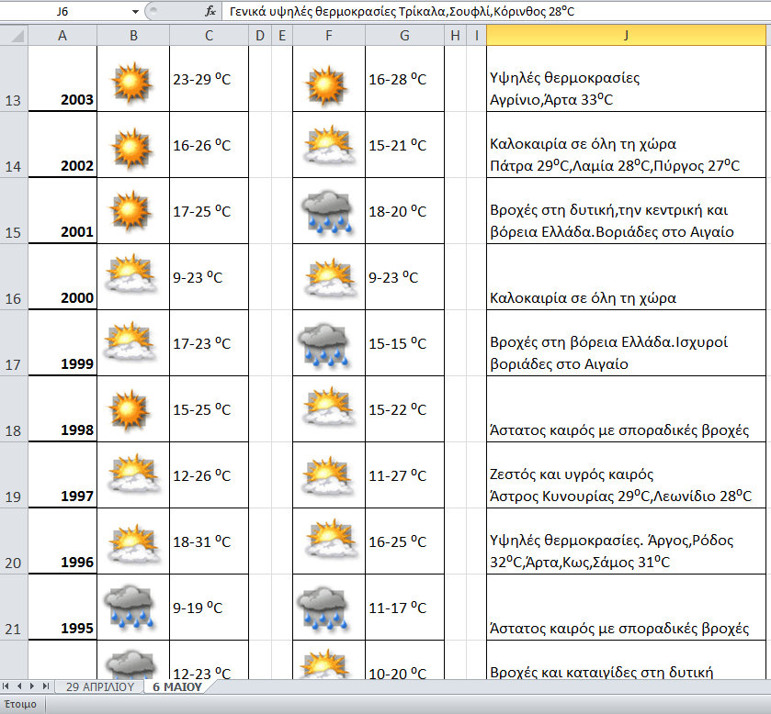Image resolution: width=771 pixels, height=714 pixels.
Task: Go to the next sheet tab arrow
Action: pyautogui.click(x=33, y=686)
